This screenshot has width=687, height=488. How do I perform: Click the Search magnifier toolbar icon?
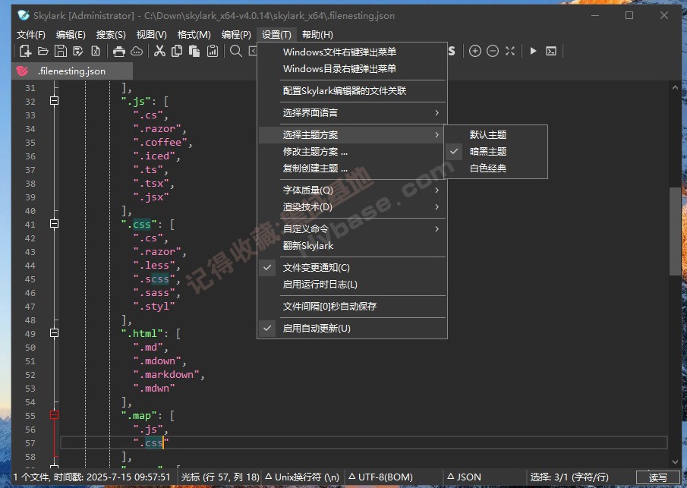pyautogui.click(x=236, y=52)
